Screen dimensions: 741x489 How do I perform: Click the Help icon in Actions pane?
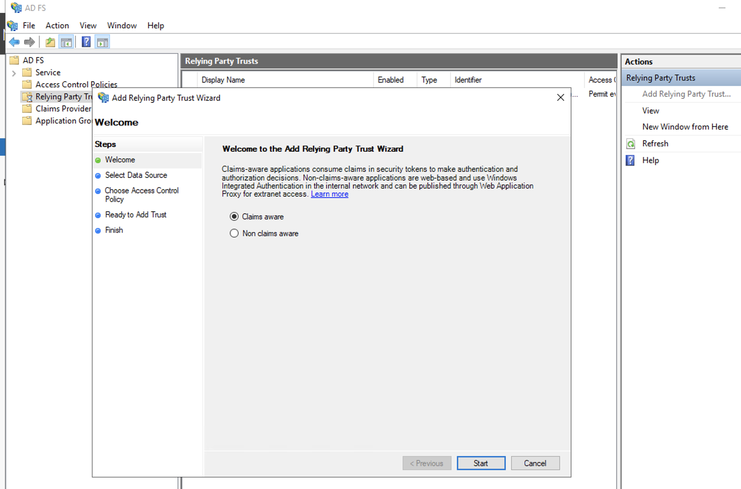click(x=630, y=160)
